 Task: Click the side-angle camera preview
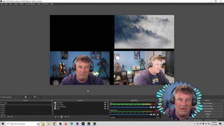144,68
